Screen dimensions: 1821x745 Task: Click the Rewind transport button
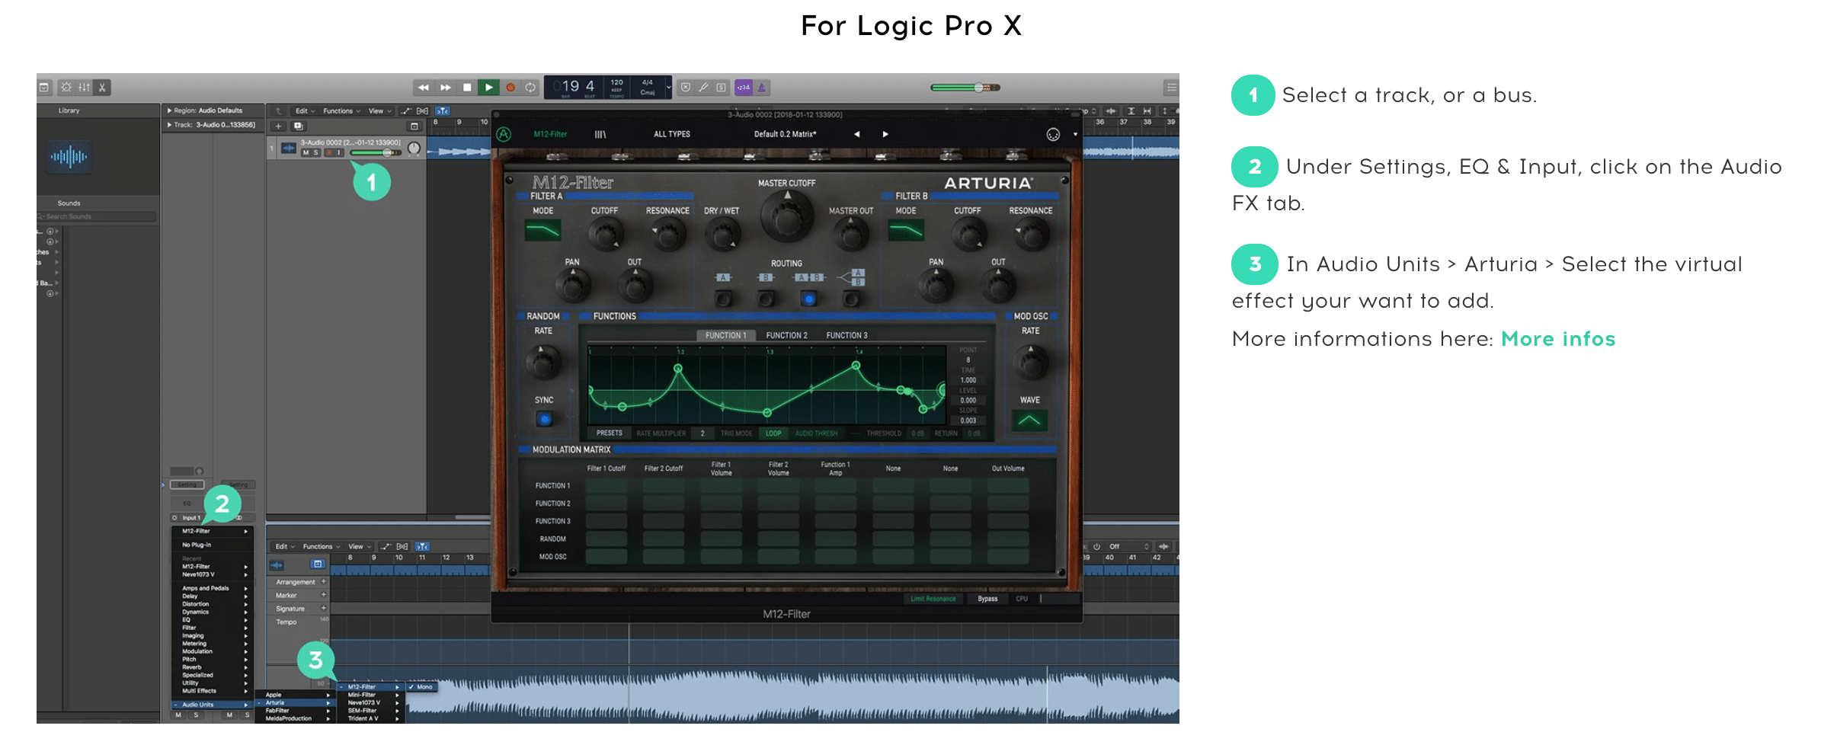click(424, 88)
